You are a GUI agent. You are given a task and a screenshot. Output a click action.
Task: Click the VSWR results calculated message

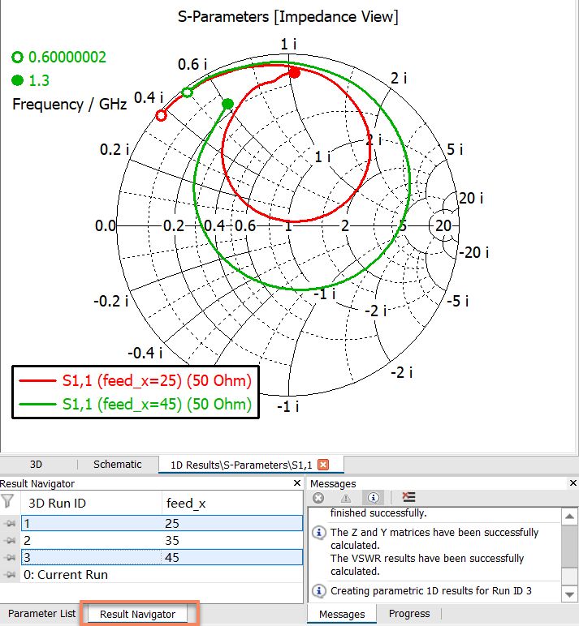427,565
